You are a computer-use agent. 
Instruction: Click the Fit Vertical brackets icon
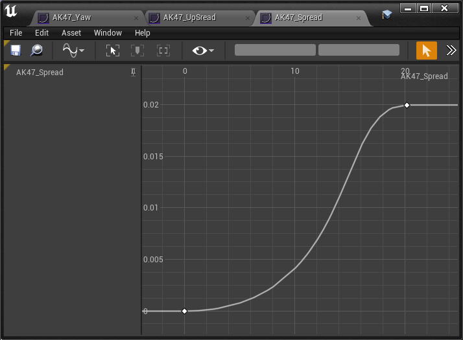pos(163,51)
